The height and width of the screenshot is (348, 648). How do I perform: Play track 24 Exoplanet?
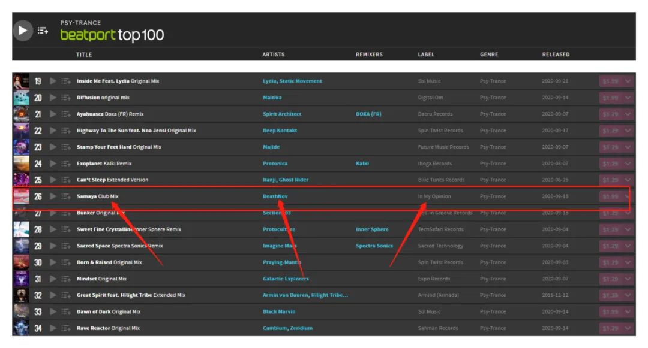[x=53, y=164]
